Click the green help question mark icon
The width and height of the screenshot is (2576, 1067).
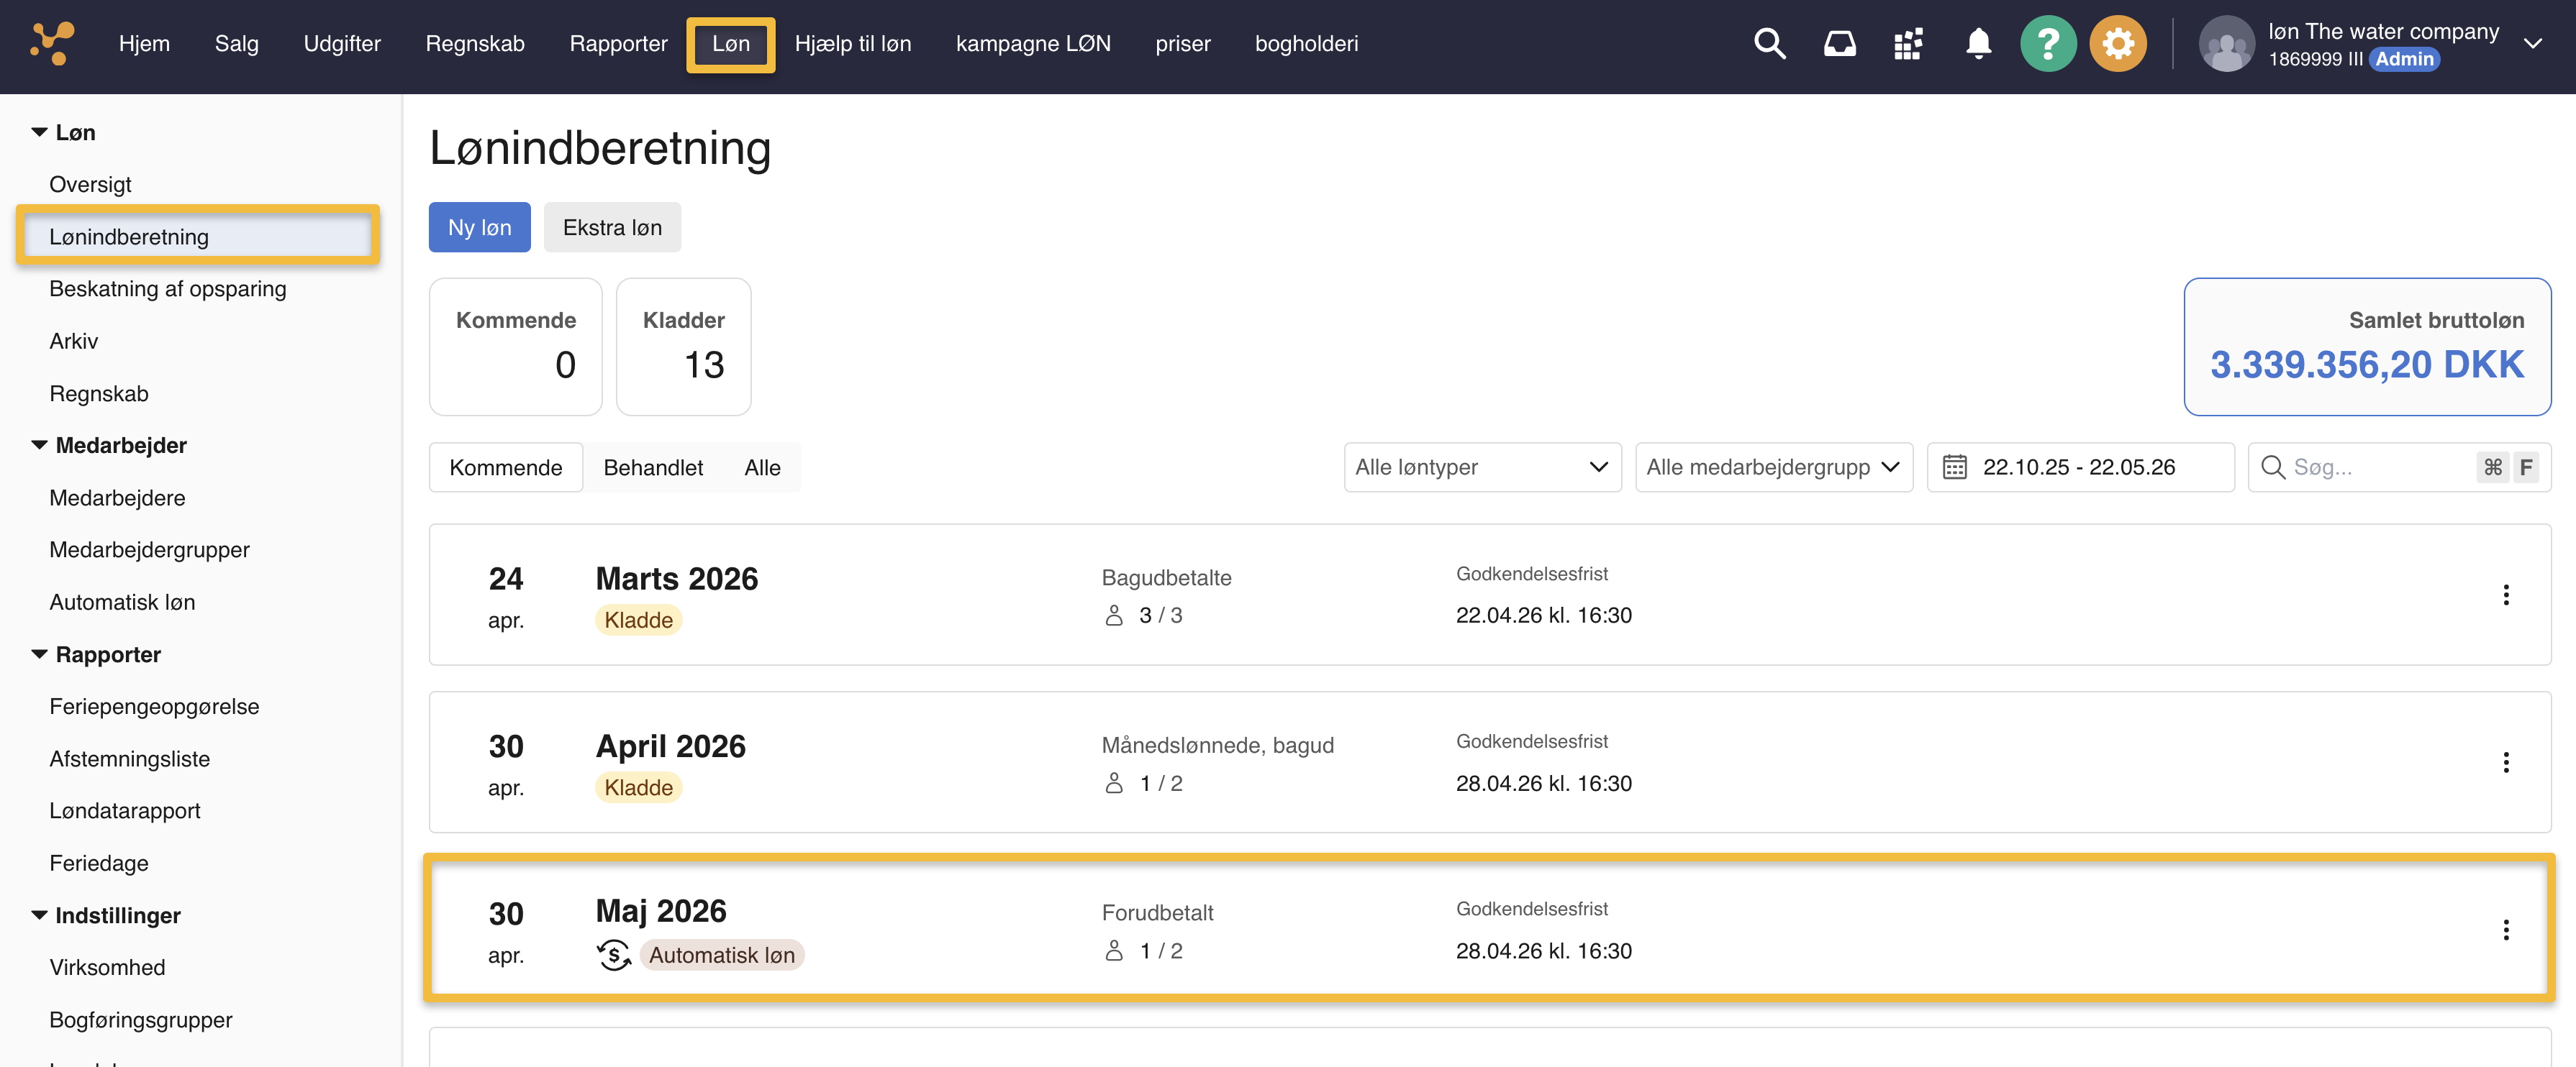tap(2048, 43)
